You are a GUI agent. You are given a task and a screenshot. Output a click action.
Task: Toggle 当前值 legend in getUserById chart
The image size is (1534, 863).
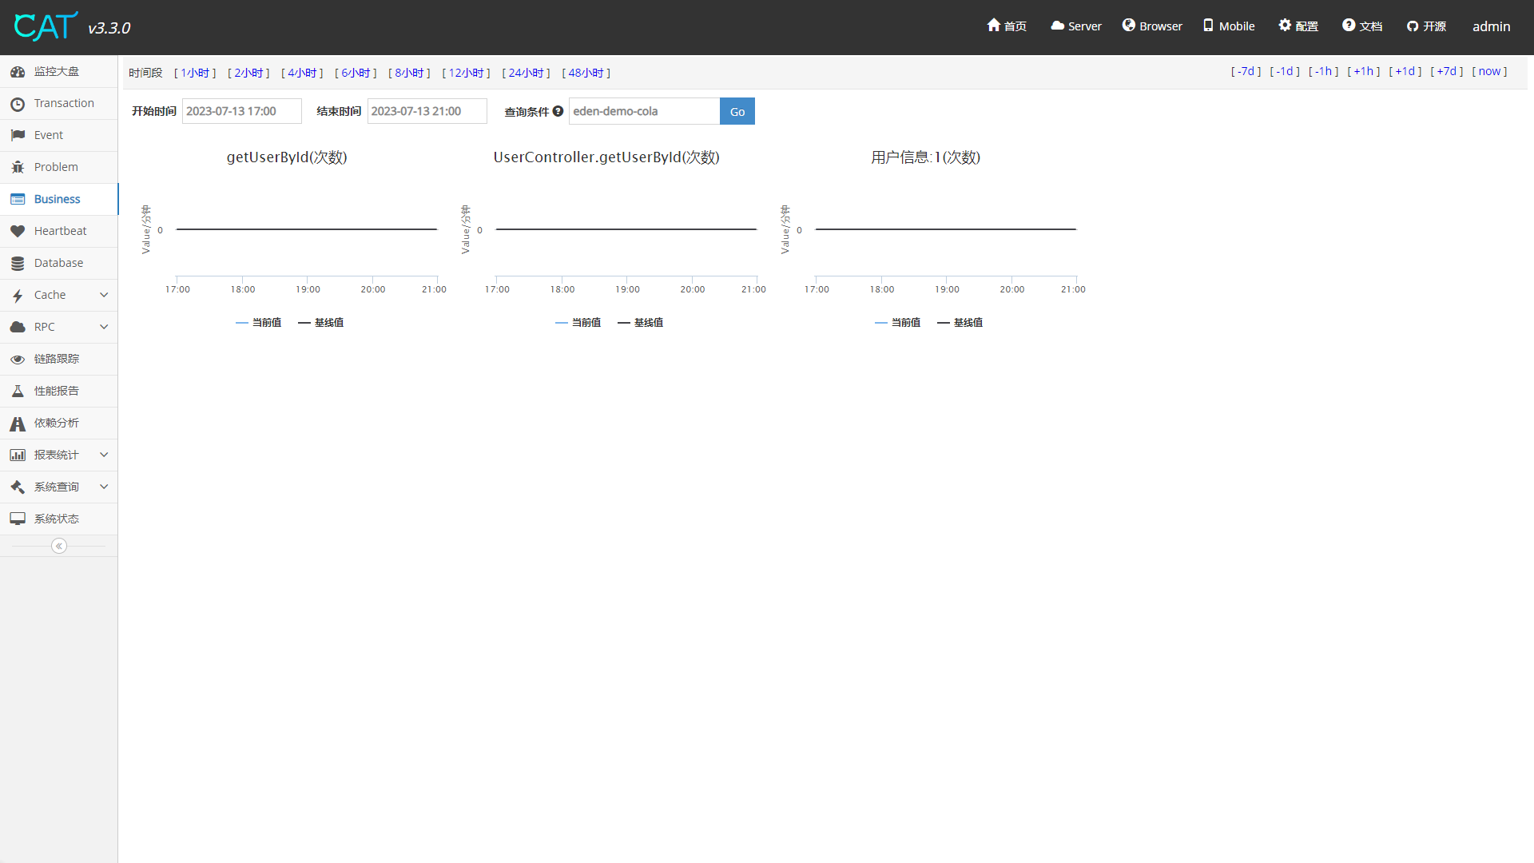[x=259, y=323]
